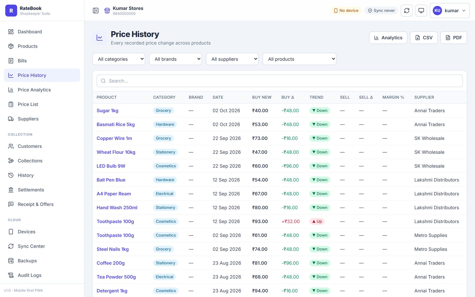Open the All suppliers dropdown
Screen dimensions: 475x297
pyautogui.click(x=232, y=59)
